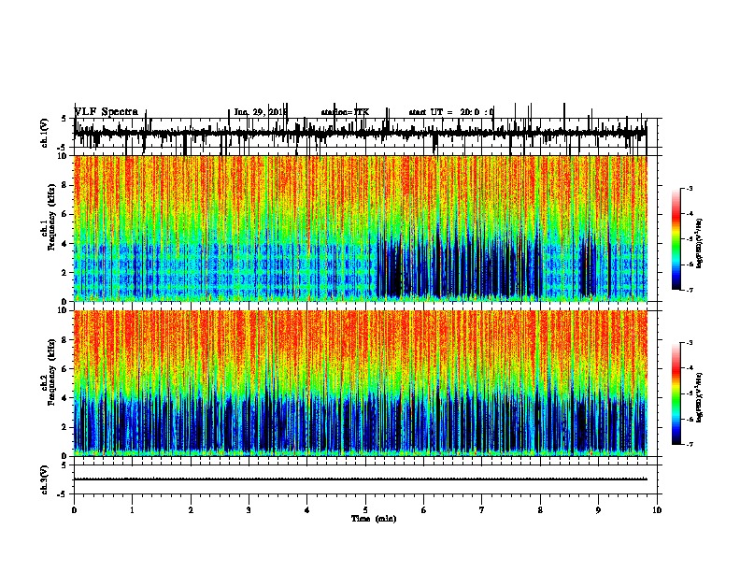Click the ch.1 voltage waveform trace
Viewport: 740px width, 572px height.
click(x=360, y=133)
